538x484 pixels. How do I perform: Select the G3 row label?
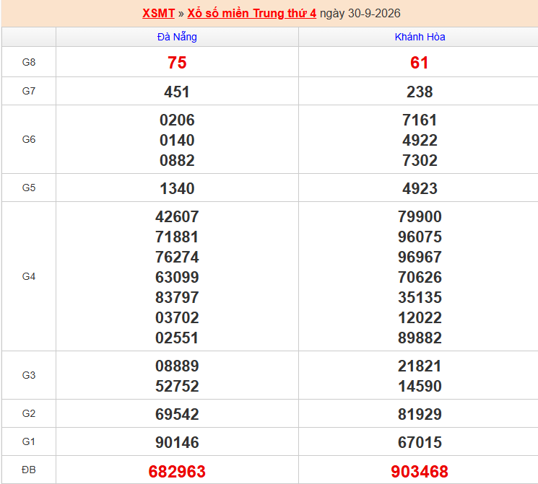click(x=29, y=375)
